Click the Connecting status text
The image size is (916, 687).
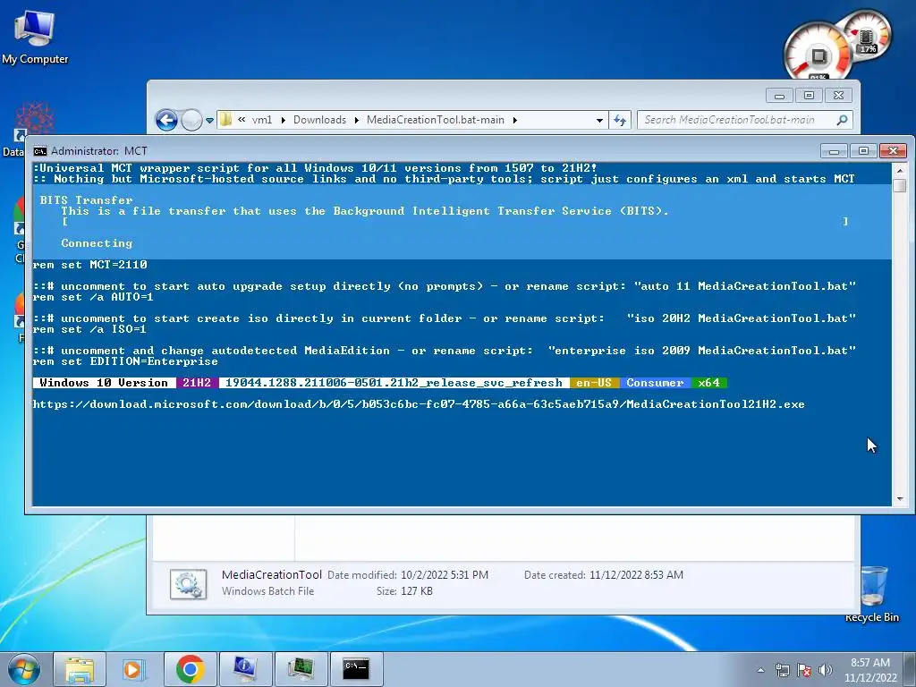97,243
